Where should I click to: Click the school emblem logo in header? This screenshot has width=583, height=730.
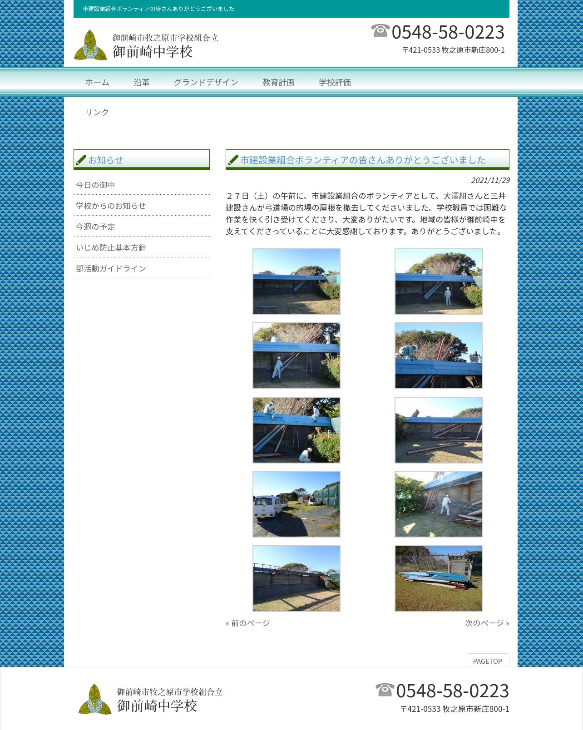click(90, 45)
